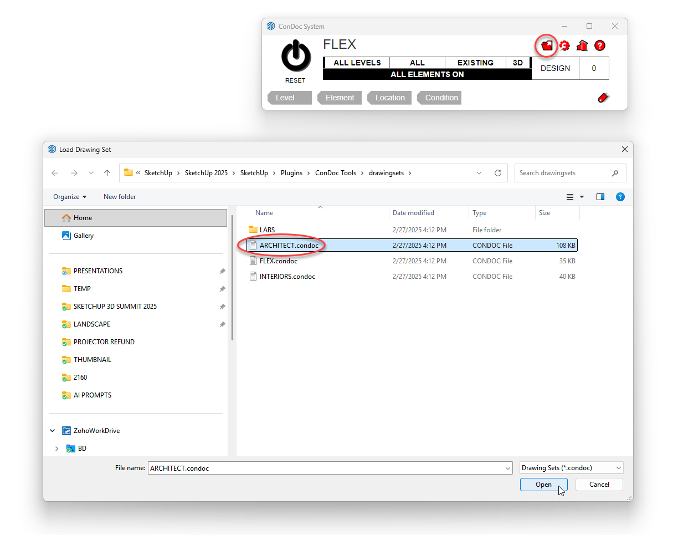Image resolution: width=673 pixels, height=535 pixels.
Task: Click New folder in the dialog toolbar
Action: click(120, 197)
